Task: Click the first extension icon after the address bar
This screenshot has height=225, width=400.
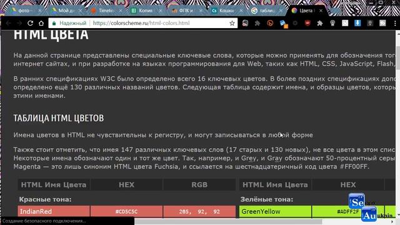Action: point(245,23)
